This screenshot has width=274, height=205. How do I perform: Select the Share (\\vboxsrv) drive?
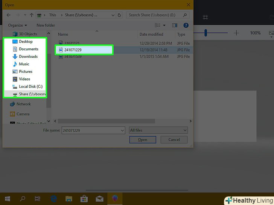[x=29, y=94]
